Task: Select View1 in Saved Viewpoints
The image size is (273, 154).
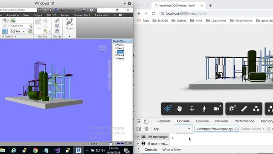Action: coord(120,45)
